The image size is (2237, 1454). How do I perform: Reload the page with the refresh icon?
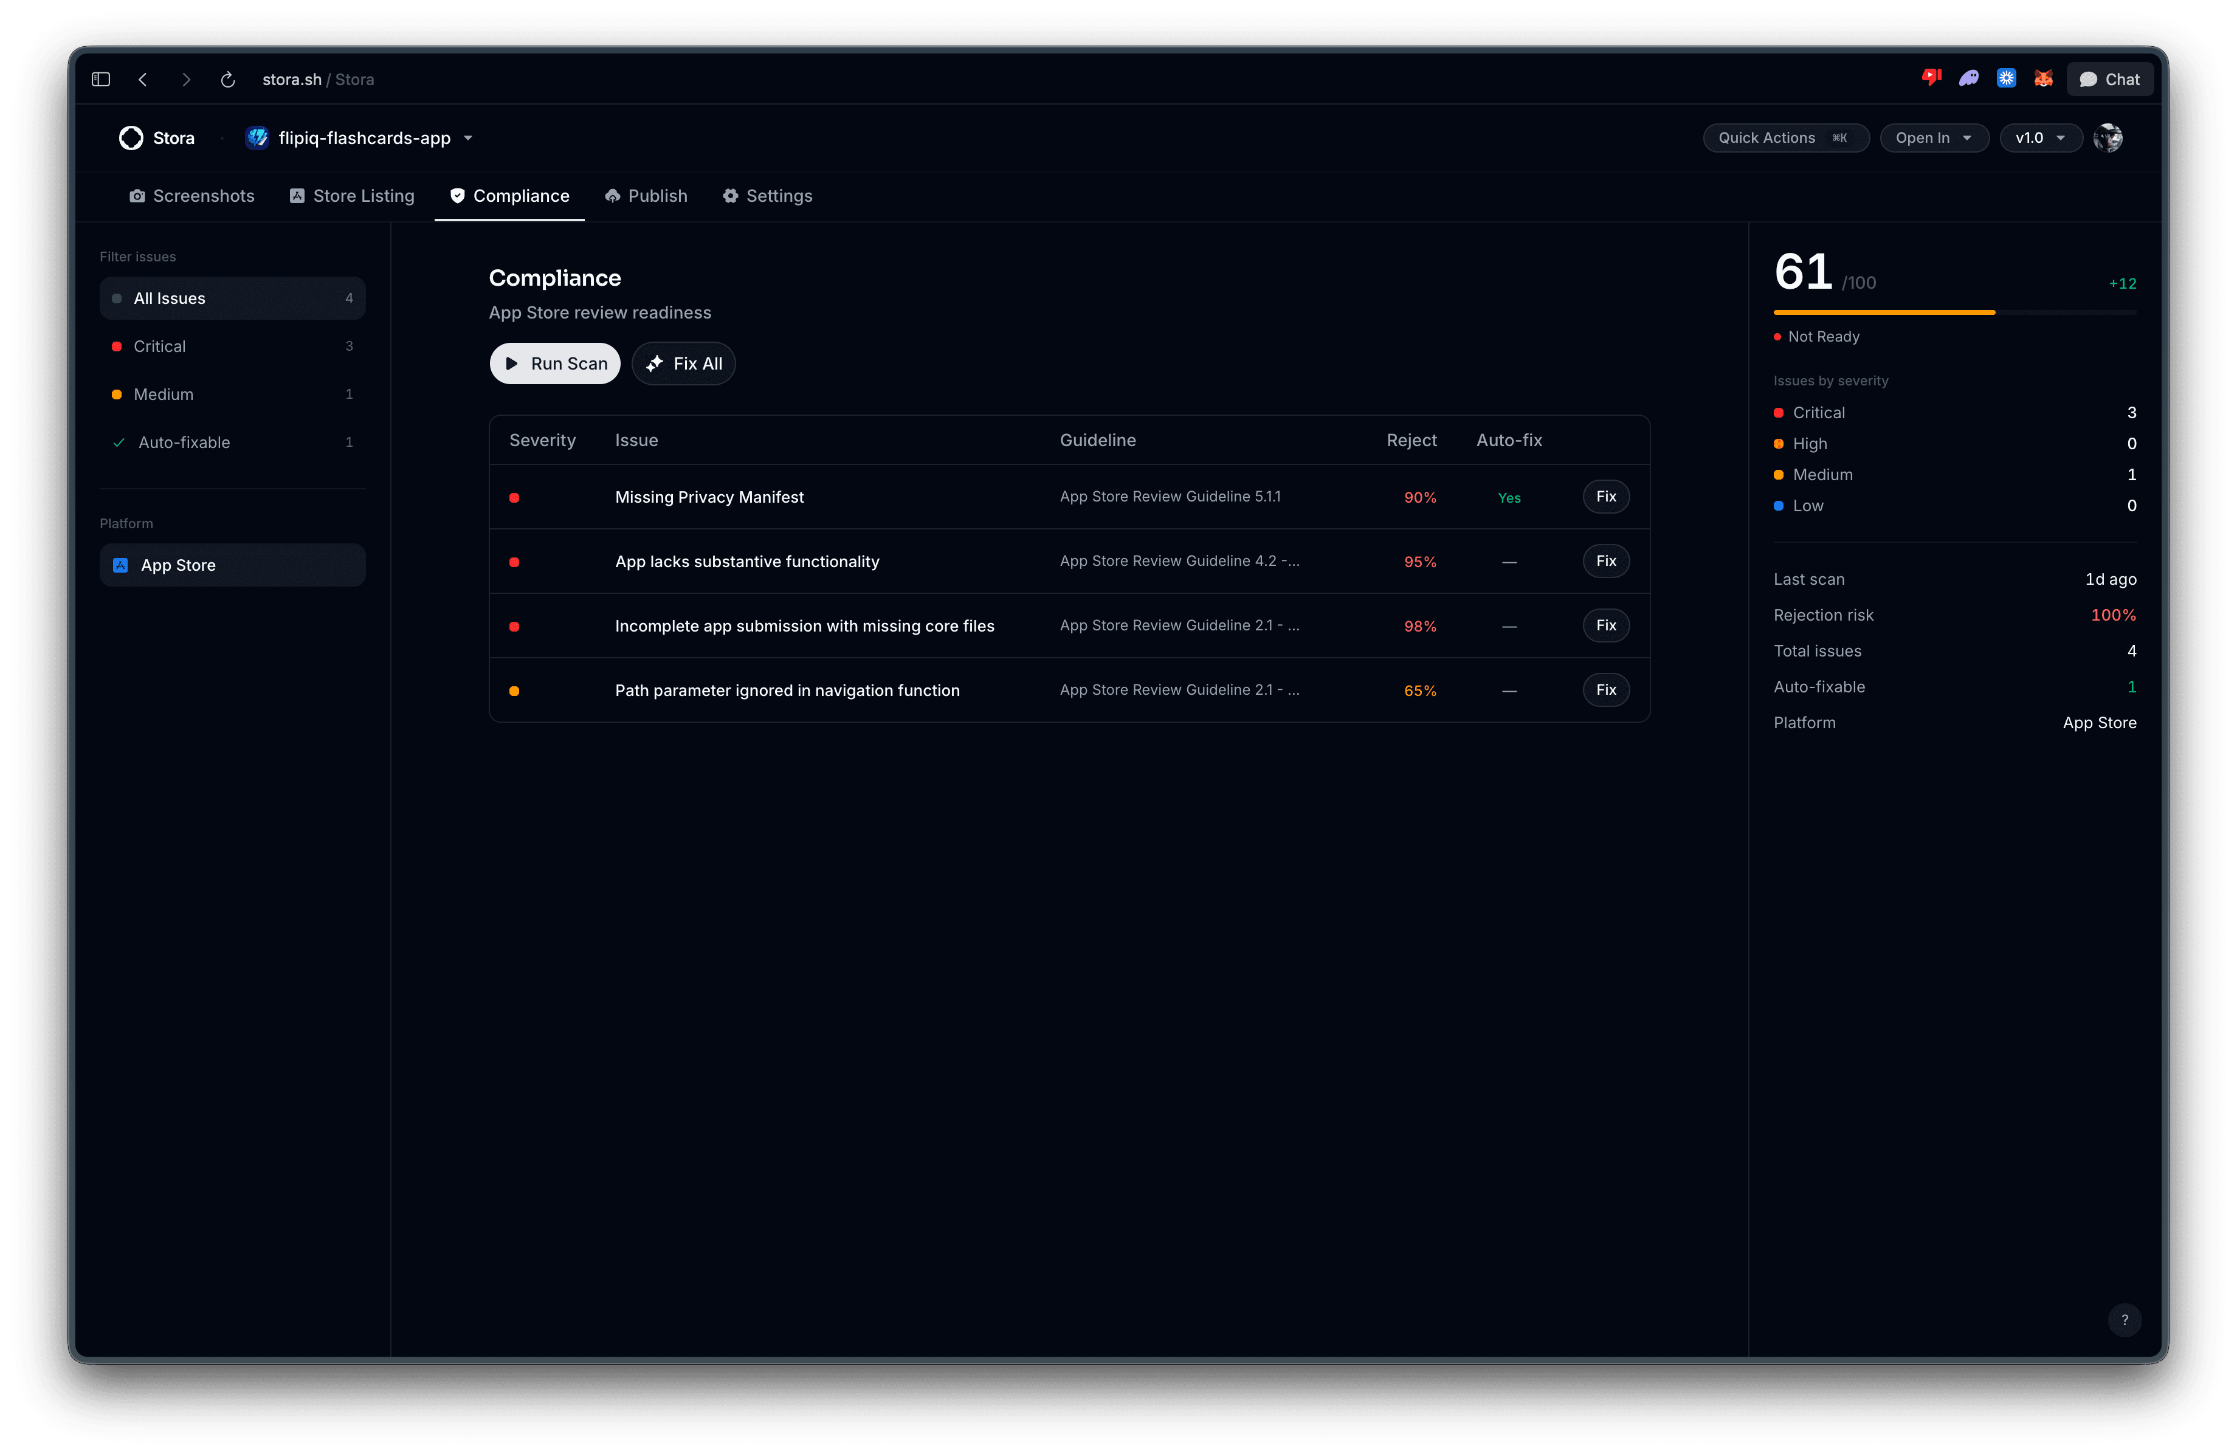[x=227, y=79]
